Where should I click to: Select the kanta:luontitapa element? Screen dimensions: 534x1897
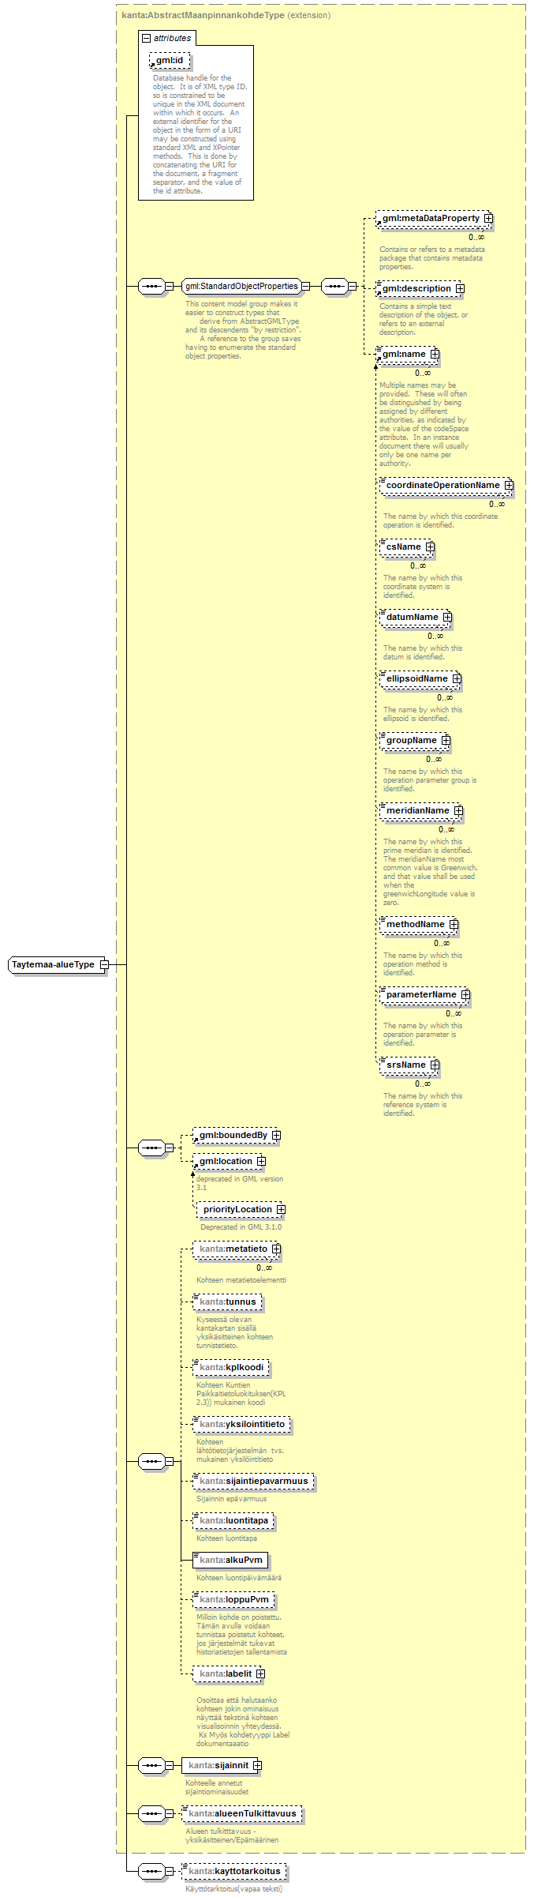pos(233,1520)
